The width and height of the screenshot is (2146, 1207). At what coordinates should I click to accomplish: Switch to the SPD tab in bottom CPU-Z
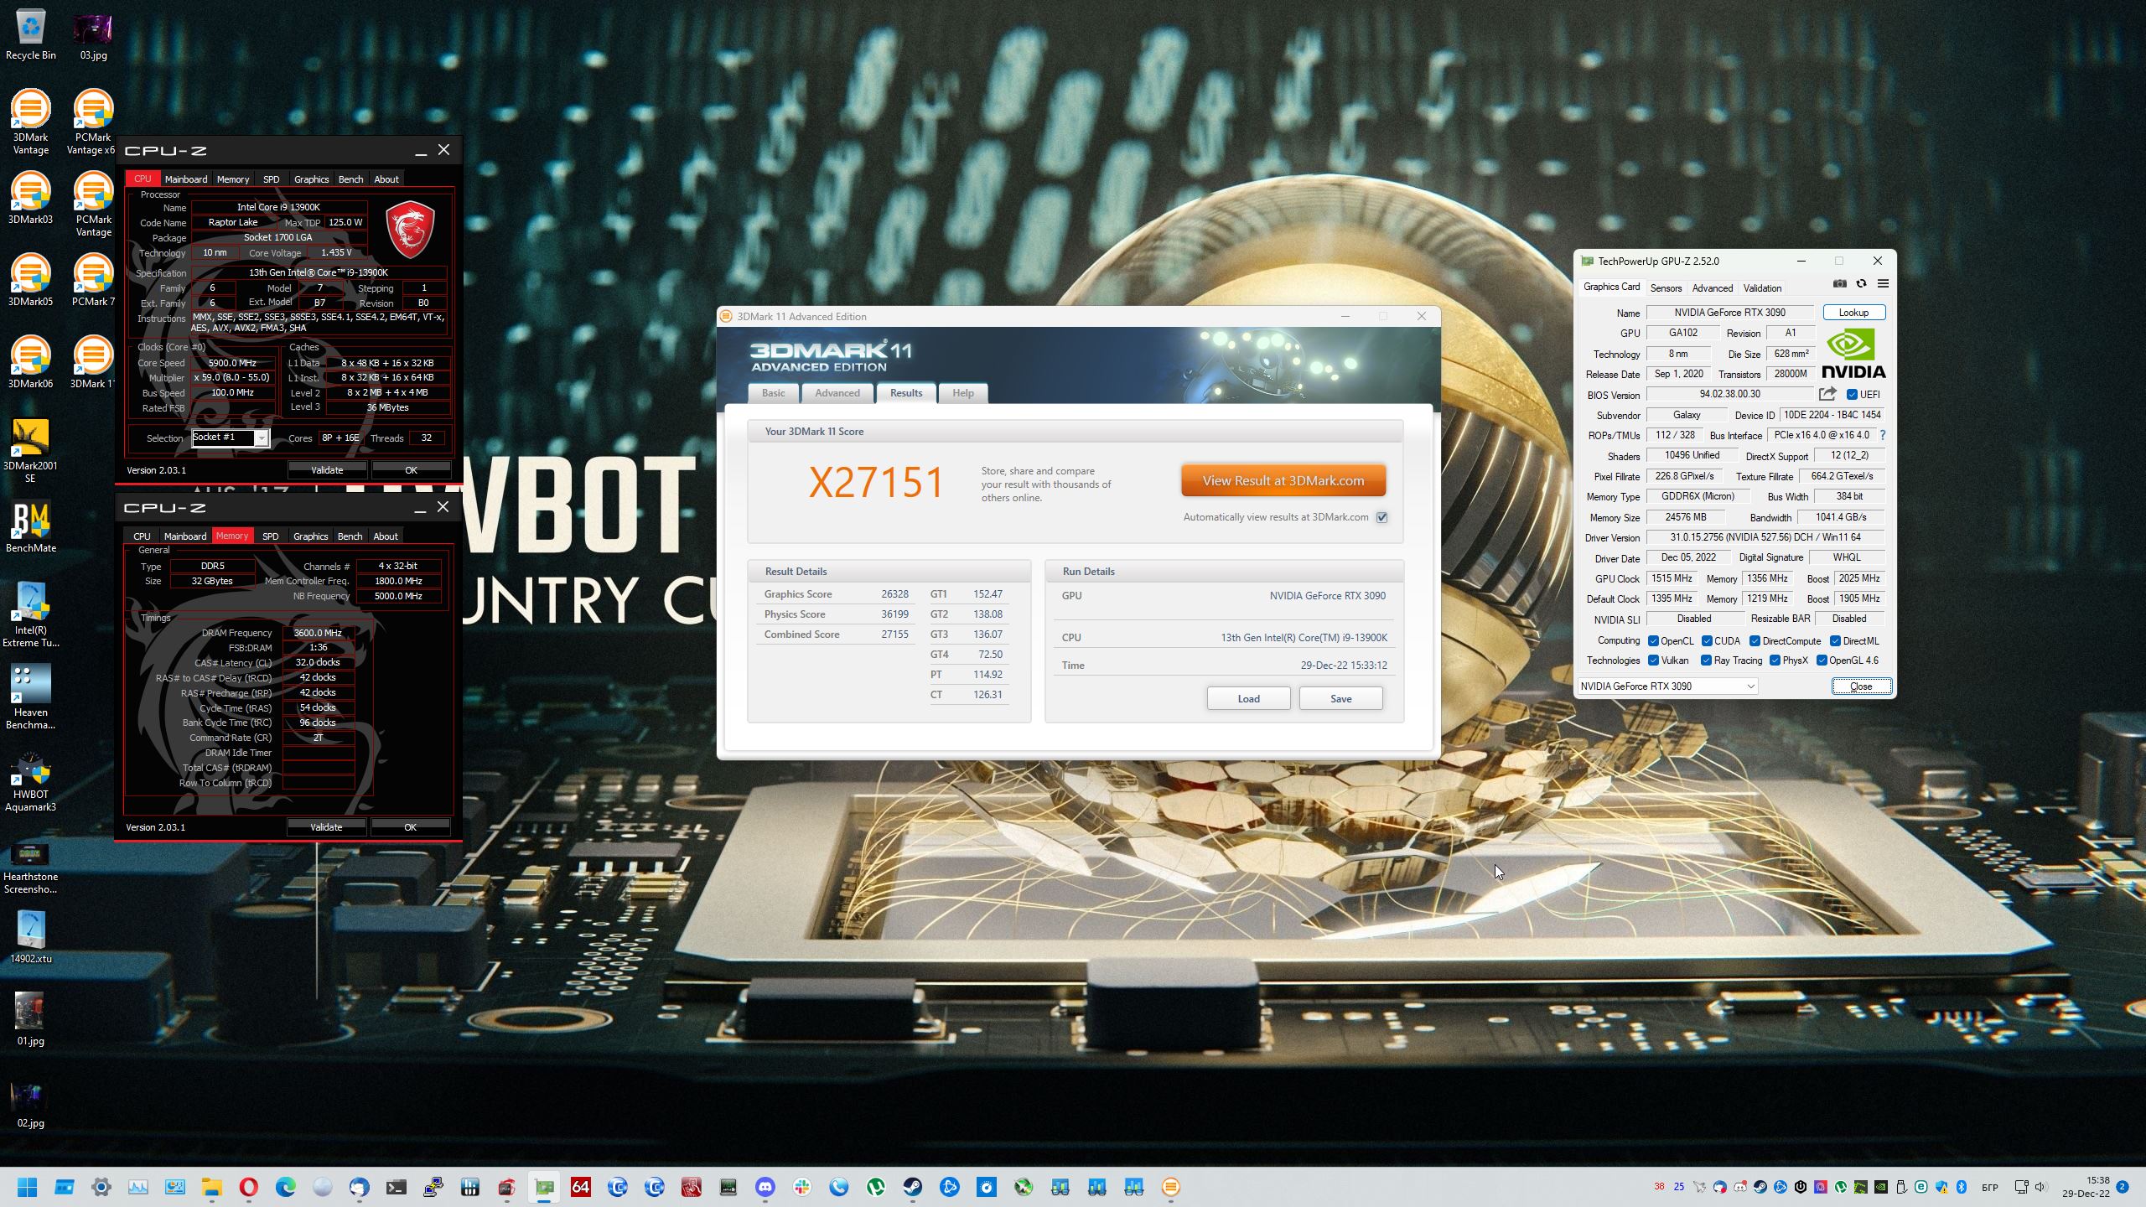point(270,536)
